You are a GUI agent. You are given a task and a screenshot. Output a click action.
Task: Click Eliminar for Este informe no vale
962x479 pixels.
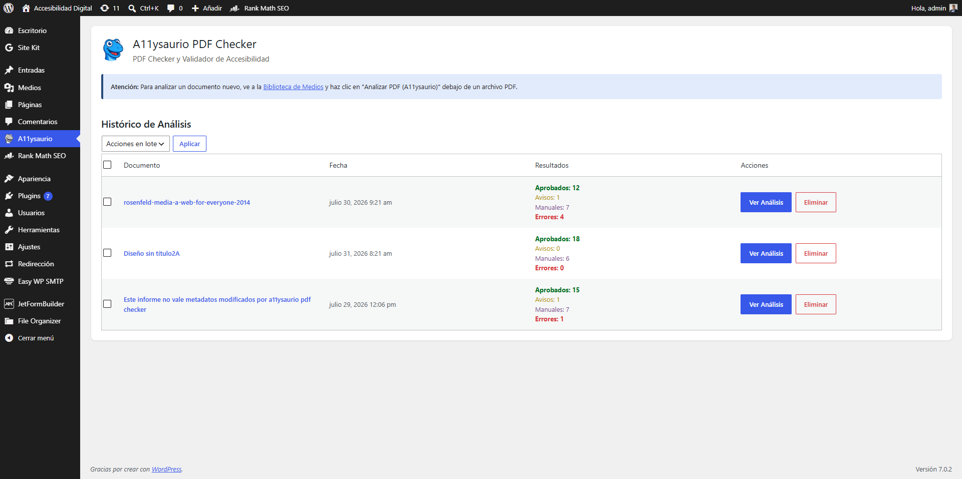click(816, 304)
